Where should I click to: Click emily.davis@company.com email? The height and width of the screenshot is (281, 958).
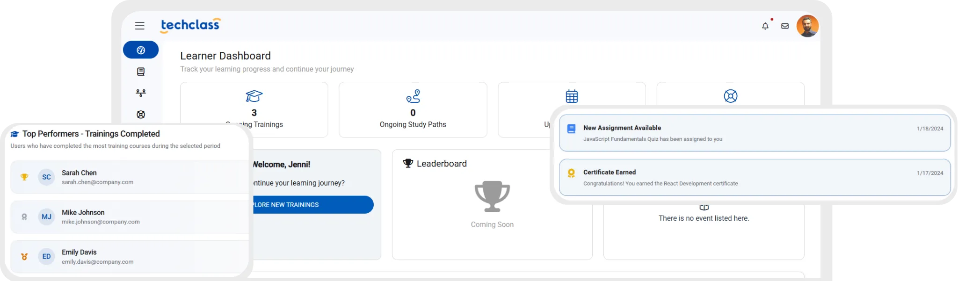tap(97, 262)
